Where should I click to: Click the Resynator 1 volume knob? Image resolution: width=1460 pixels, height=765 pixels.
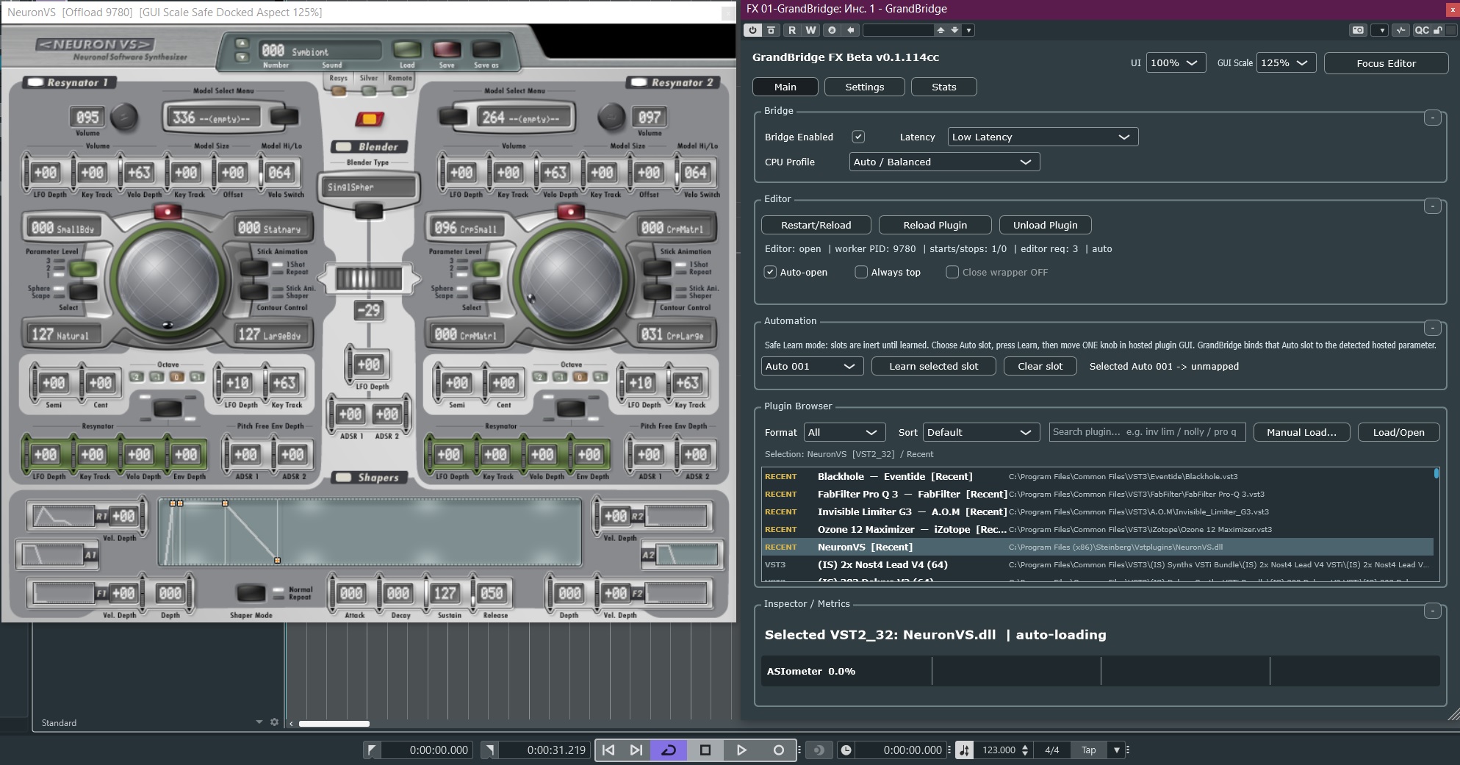[124, 116]
